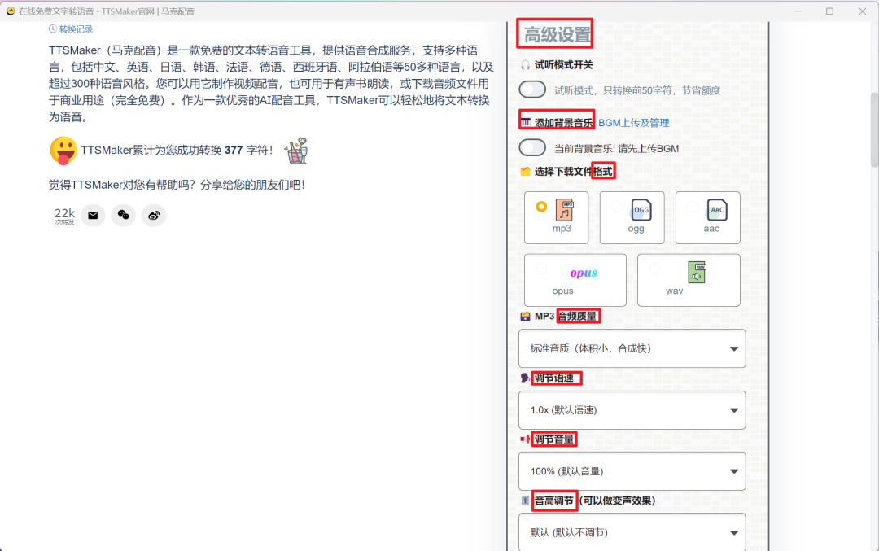Viewport: 879px width, 551px height.
Task: Click the WAV file icon
Action: click(698, 273)
